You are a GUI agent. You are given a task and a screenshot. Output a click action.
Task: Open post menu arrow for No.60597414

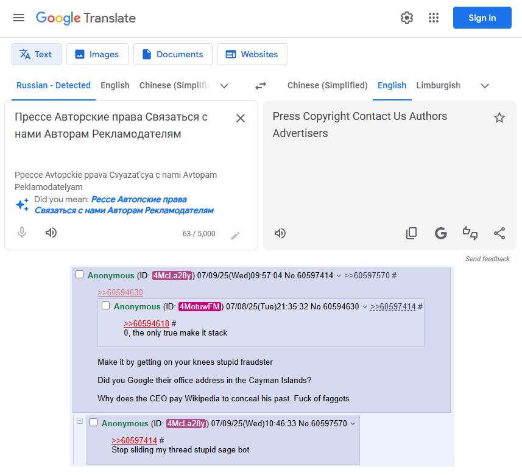click(x=339, y=276)
